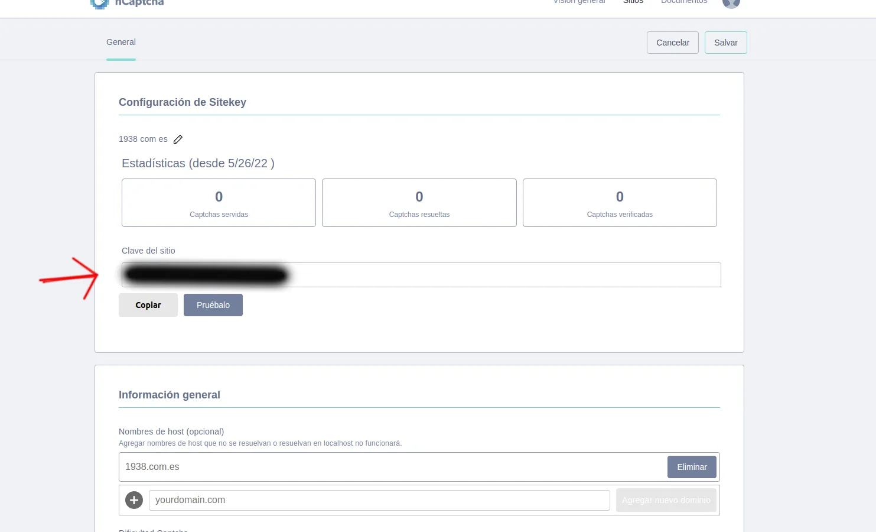Click the pencil edit icon next to site name
This screenshot has height=532, width=876.
pos(178,140)
